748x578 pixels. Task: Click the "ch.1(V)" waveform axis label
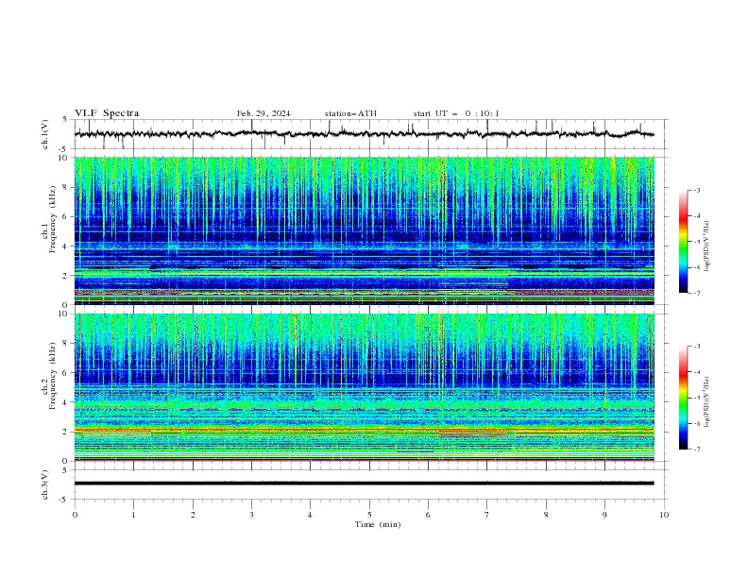pyautogui.click(x=45, y=134)
